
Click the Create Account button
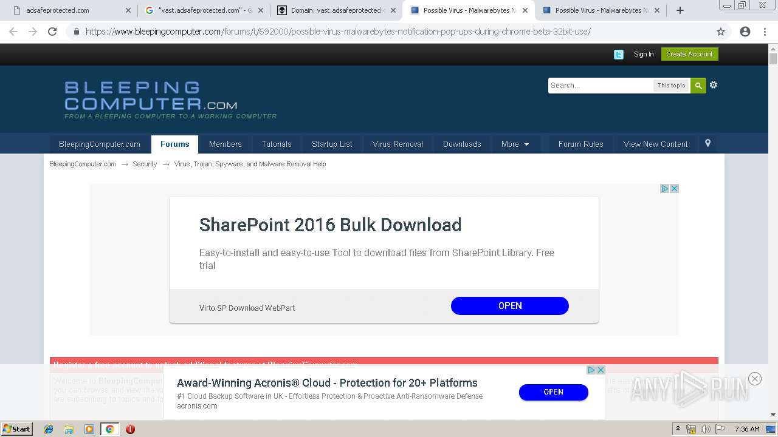689,54
